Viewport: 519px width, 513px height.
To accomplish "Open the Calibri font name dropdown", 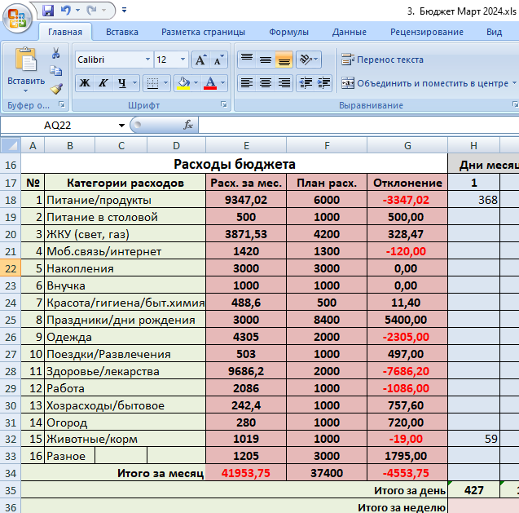I will 147,60.
